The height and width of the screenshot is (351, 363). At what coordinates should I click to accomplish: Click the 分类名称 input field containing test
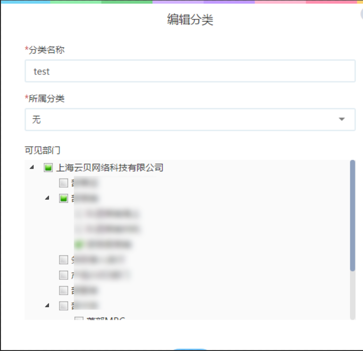190,71
